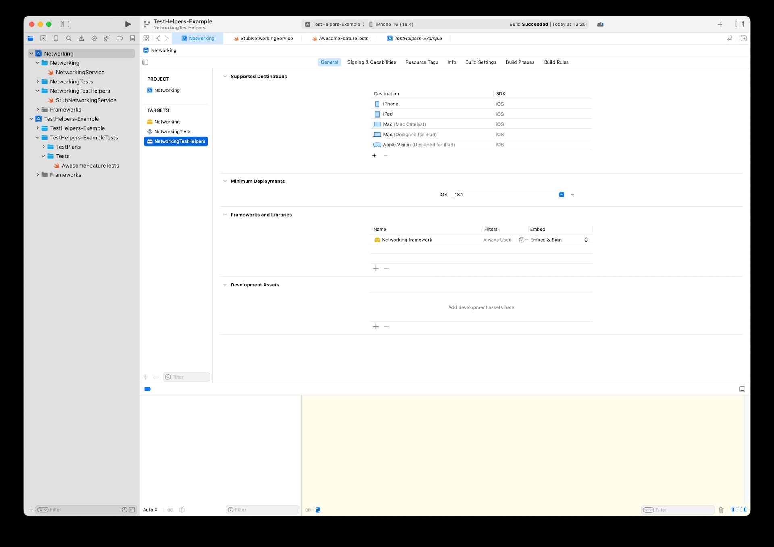
Task: Run the scheme with the Play button
Action: click(x=128, y=24)
